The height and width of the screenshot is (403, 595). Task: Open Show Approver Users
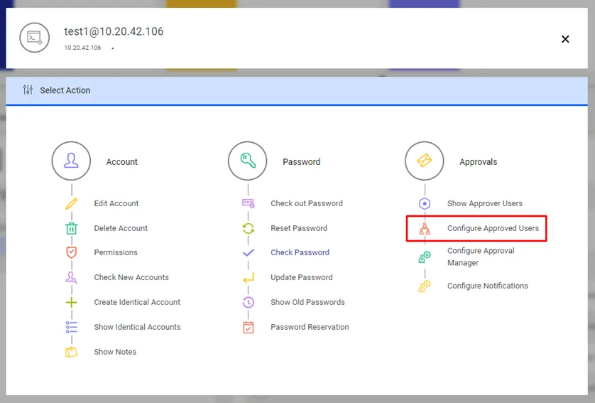click(x=484, y=203)
